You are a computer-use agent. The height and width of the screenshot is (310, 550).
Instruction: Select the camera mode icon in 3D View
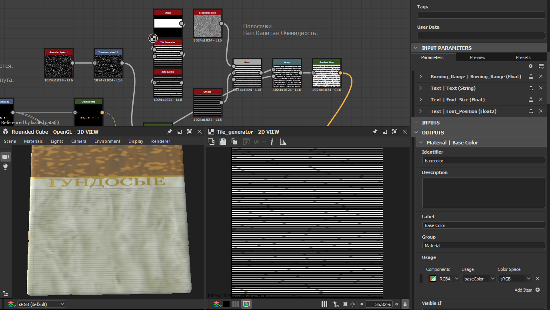[x=6, y=157]
